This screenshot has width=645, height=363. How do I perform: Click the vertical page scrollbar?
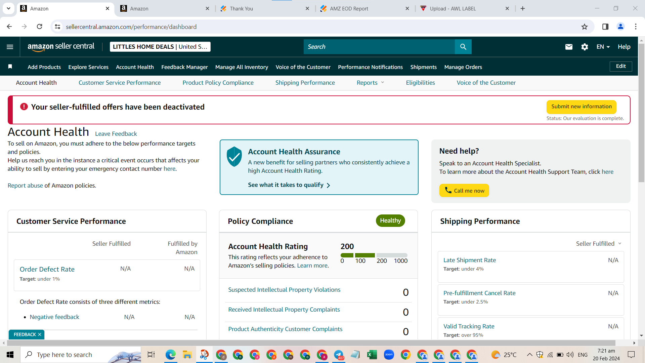[641, 113]
